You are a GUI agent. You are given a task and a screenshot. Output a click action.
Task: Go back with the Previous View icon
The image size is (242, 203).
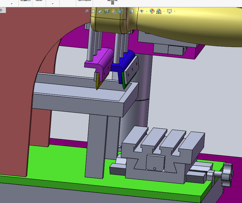tap(100, 11)
